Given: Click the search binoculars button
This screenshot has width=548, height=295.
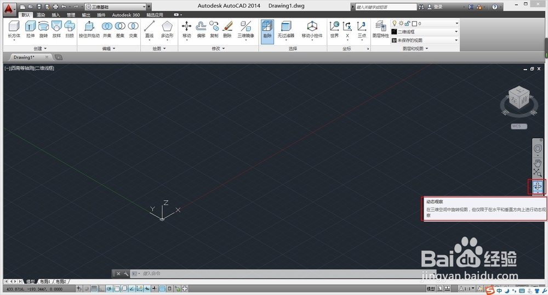Looking at the screenshot, I should point(421,7).
